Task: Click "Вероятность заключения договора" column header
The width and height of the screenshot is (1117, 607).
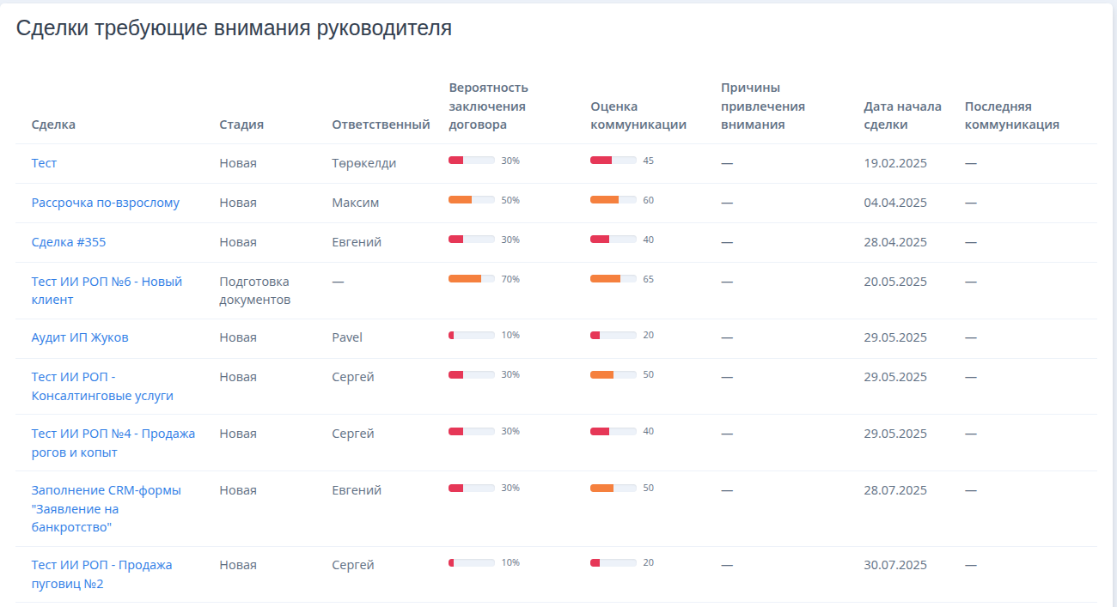Action: click(488, 106)
